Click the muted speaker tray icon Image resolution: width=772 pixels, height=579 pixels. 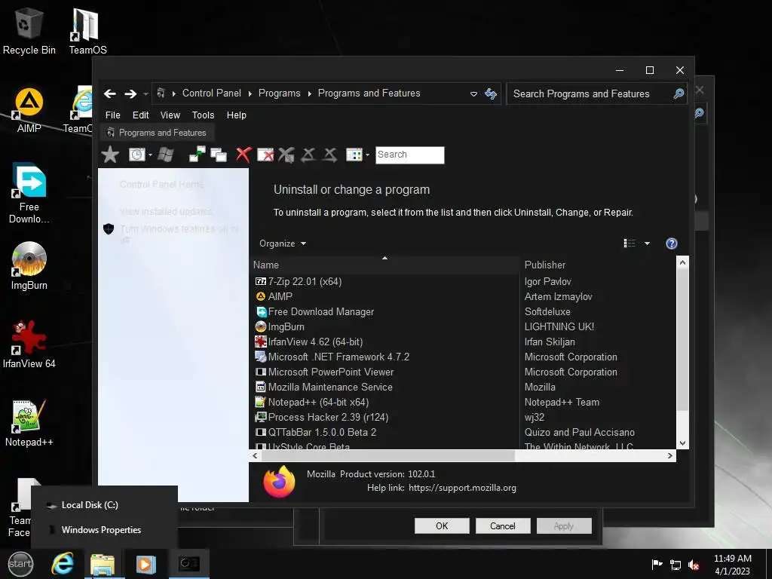pos(694,565)
